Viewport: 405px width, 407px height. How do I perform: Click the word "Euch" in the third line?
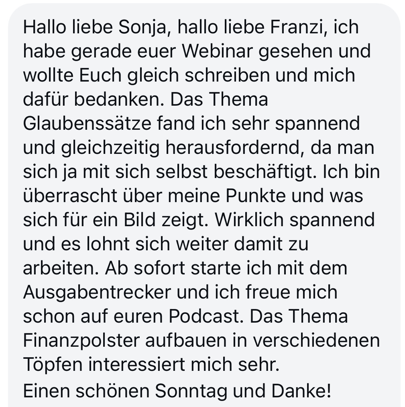(100, 75)
